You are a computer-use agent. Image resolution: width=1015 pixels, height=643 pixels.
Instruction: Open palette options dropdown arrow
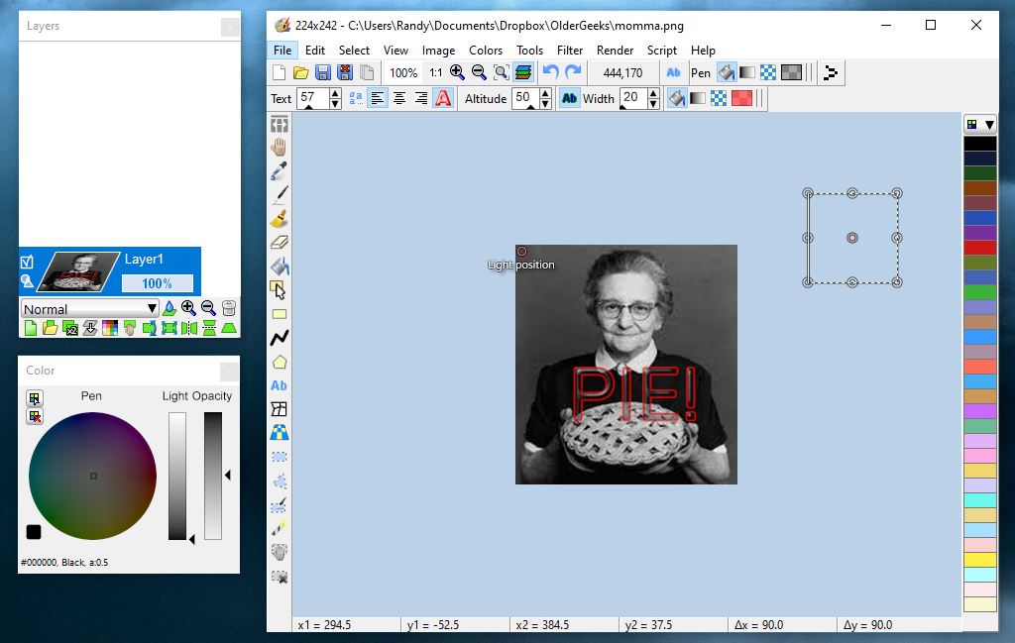point(989,124)
